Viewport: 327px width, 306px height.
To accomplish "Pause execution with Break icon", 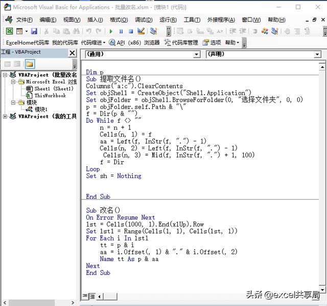I will [x=121, y=31].
